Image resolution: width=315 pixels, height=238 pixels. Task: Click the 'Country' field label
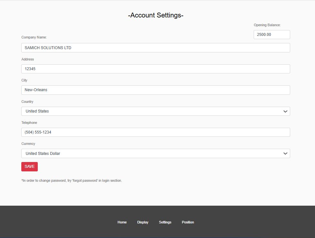coord(27,102)
